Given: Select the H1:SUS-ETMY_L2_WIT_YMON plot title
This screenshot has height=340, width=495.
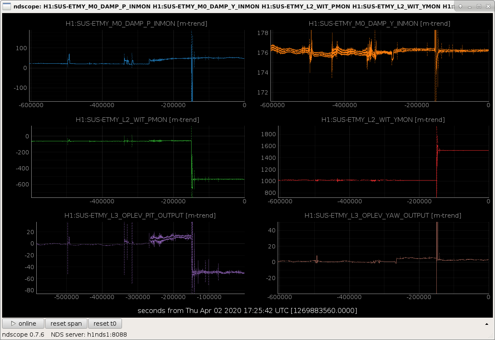Looking at the screenshot, I should tap(383, 120).
